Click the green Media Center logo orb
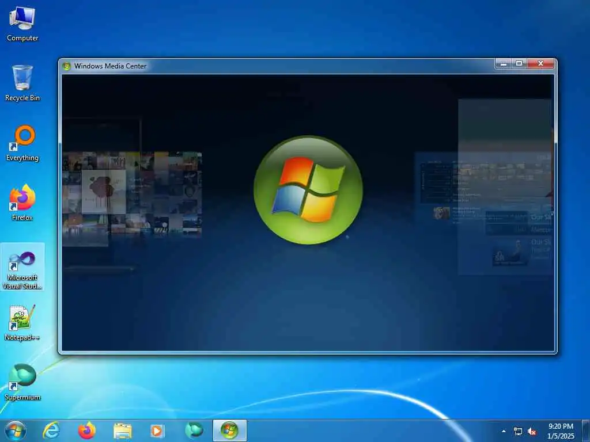This screenshot has width=590, height=442. click(308, 190)
